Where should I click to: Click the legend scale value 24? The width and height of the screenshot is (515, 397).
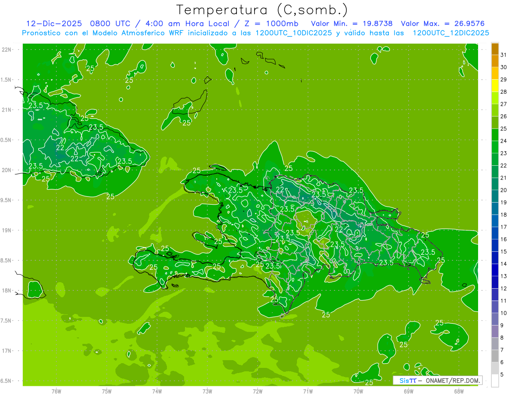503,141
